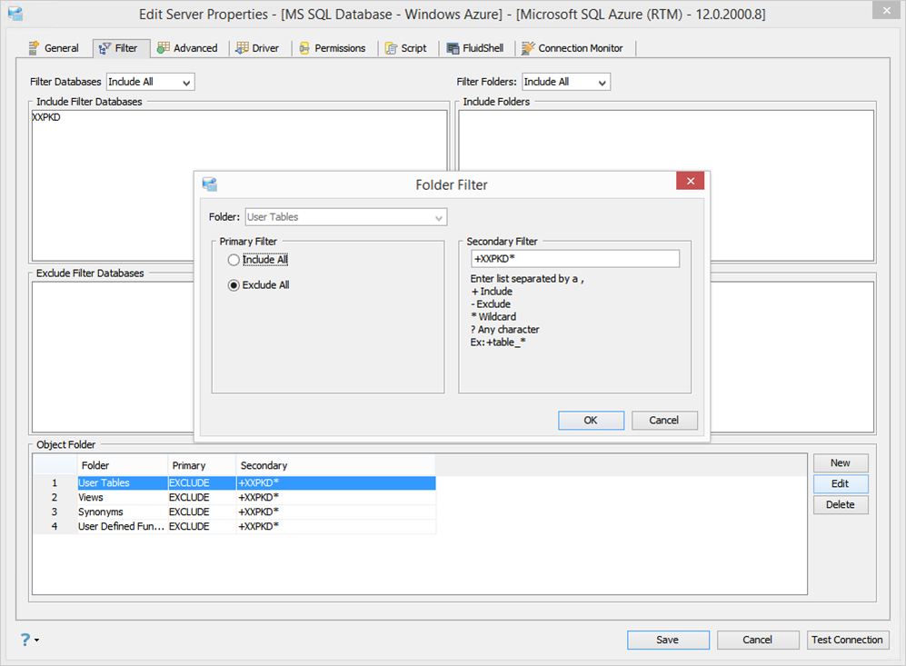Select the XXPKD entry in Include Filter Databases
Image resolution: width=906 pixels, height=666 pixels.
pyautogui.click(x=46, y=117)
